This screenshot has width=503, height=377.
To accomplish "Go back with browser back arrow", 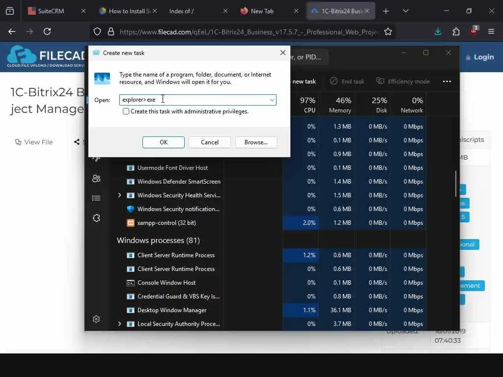I will (12, 31).
